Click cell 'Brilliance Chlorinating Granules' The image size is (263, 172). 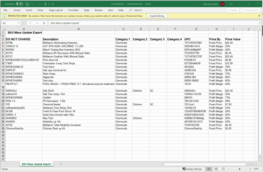(79, 43)
